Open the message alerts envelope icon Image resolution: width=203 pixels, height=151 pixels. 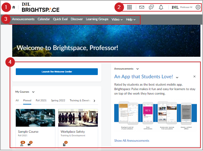(x=142, y=7)
